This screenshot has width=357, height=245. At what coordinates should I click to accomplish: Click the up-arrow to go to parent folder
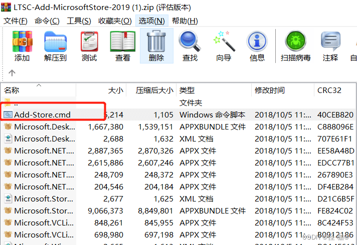[12, 73]
